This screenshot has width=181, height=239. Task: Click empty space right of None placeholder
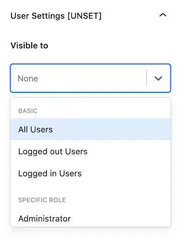click(92, 78)
